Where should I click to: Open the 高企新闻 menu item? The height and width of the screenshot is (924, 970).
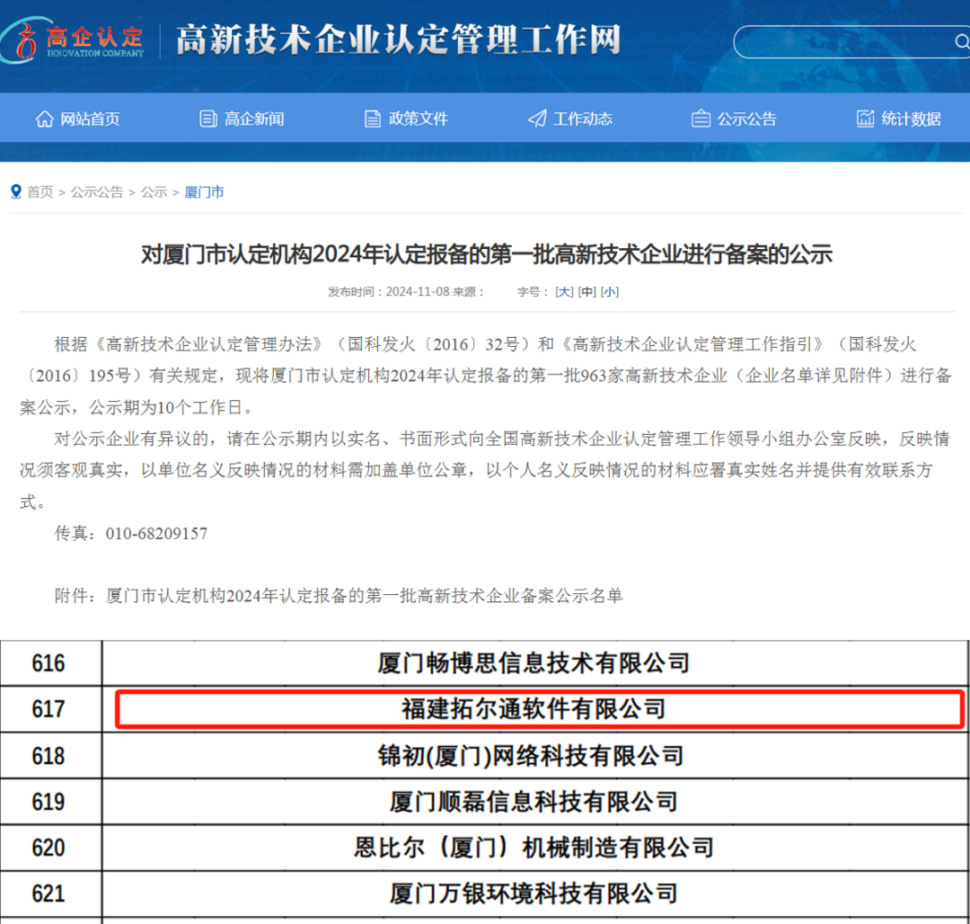(254, 119)
